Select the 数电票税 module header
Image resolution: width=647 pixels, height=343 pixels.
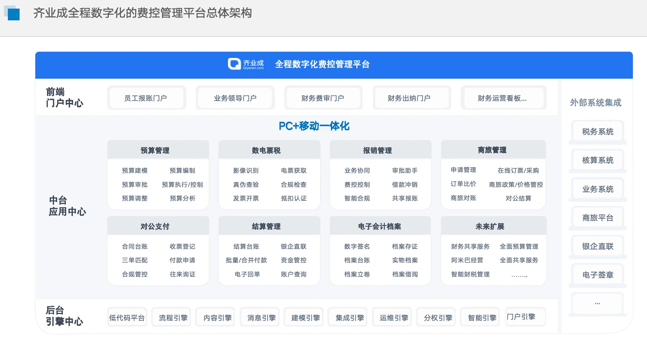click(x=269, y=150)
